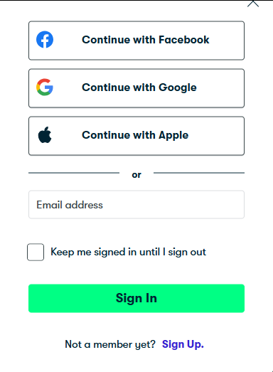Click the blue Facebook logo icon
This screenshot has width=273, height=372.
point(45,40)
